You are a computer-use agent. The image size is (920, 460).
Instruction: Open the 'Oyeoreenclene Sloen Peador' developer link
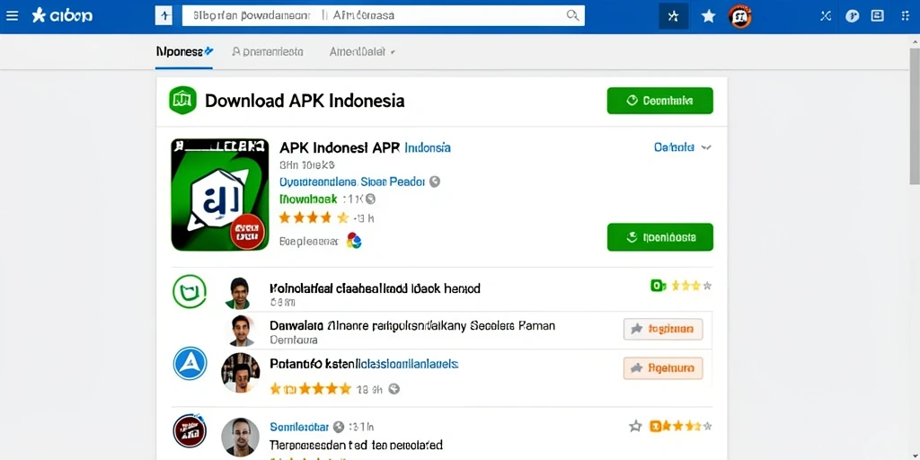tap(351, 181)
